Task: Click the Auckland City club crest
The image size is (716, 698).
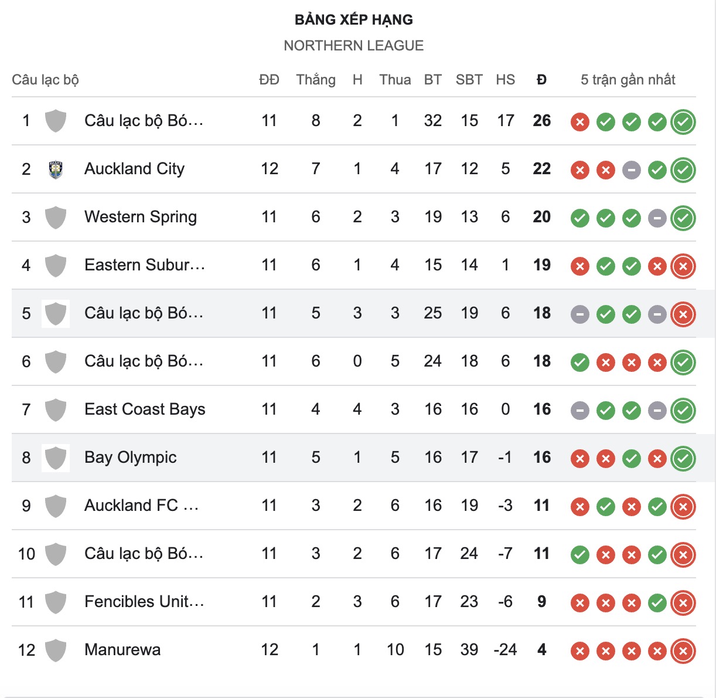Action: click(x=56, y=169)
